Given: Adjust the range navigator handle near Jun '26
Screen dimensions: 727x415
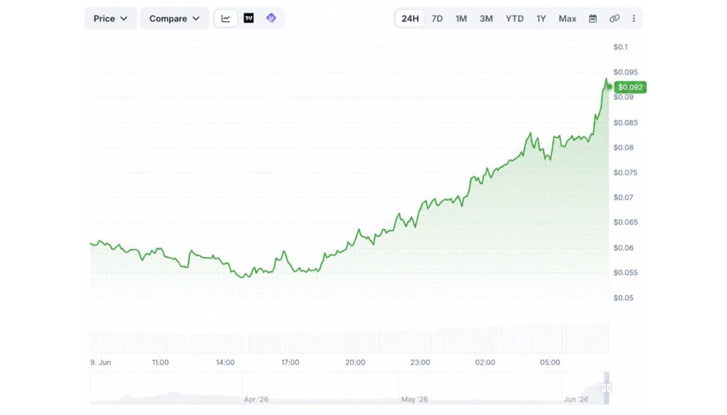Looking at the screenshot, I should (x=606, y=387).
